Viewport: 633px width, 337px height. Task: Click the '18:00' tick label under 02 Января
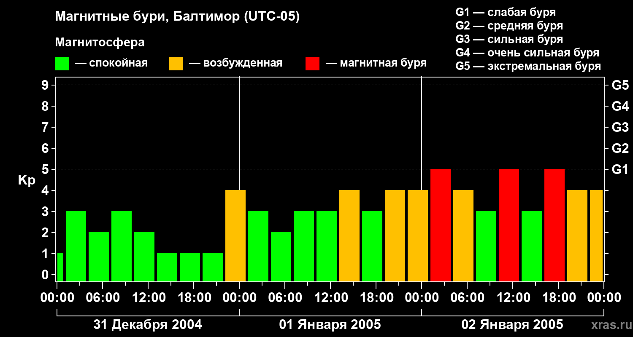tap(558, 298)
